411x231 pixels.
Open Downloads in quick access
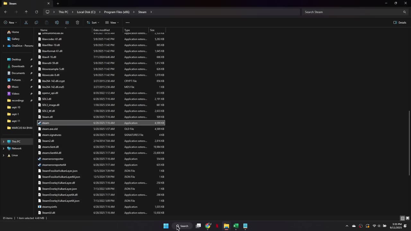tap(18, 66)
